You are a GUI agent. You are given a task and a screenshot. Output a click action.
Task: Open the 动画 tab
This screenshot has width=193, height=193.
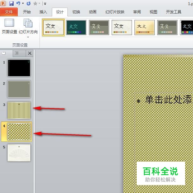pyautogui.click(x=93, y=12)
